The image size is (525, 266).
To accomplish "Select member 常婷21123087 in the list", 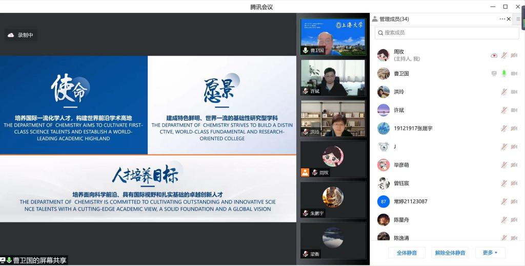I will point(410,202).
